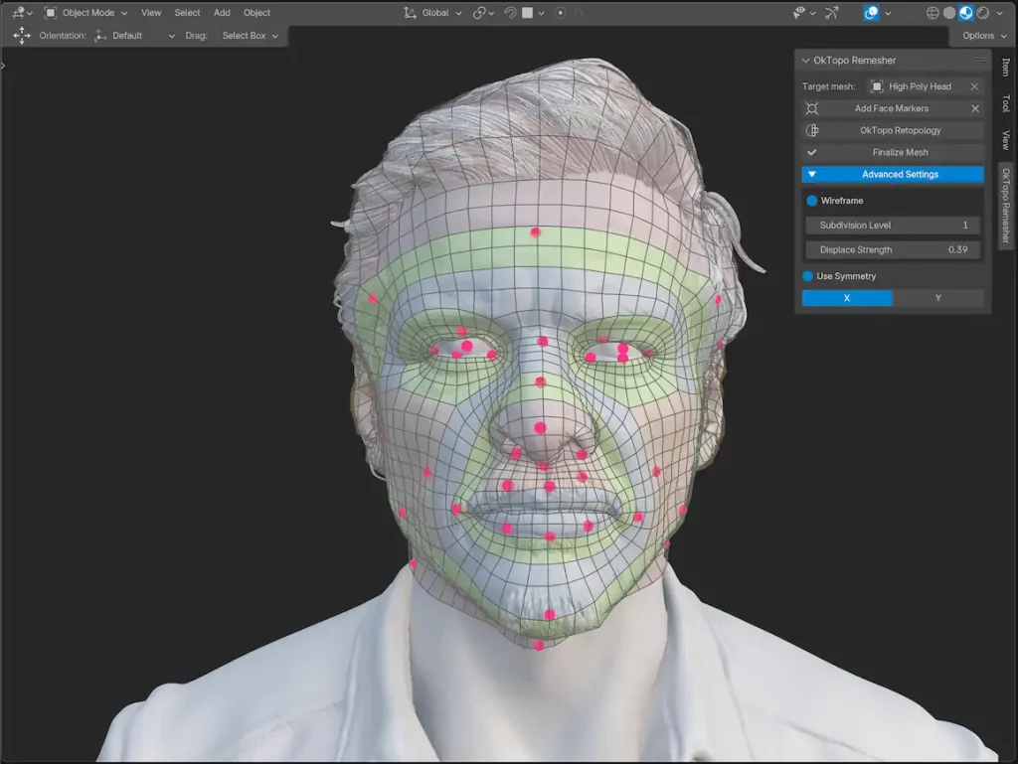Click the proportional editing icon
Viewport: 1018px width, 764px height.
tap(561, 13)
